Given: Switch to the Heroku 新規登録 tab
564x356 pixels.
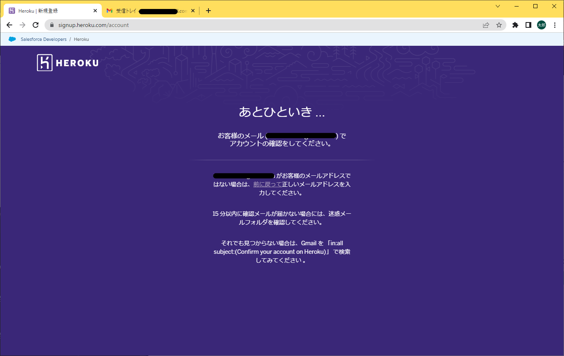Looking at the screenshot, I should point(53,11).
